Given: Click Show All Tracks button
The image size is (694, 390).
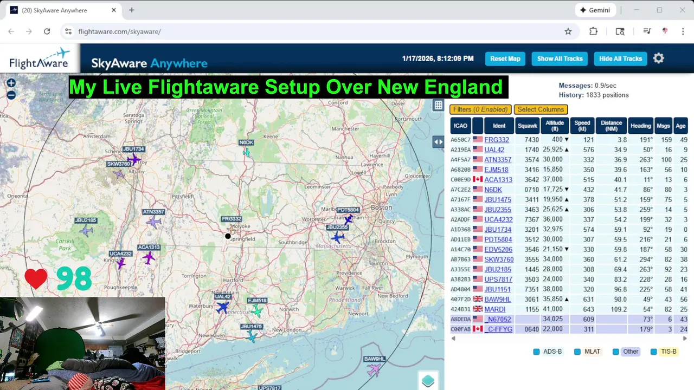Looking at the screenshot, I should pos(560,58).
